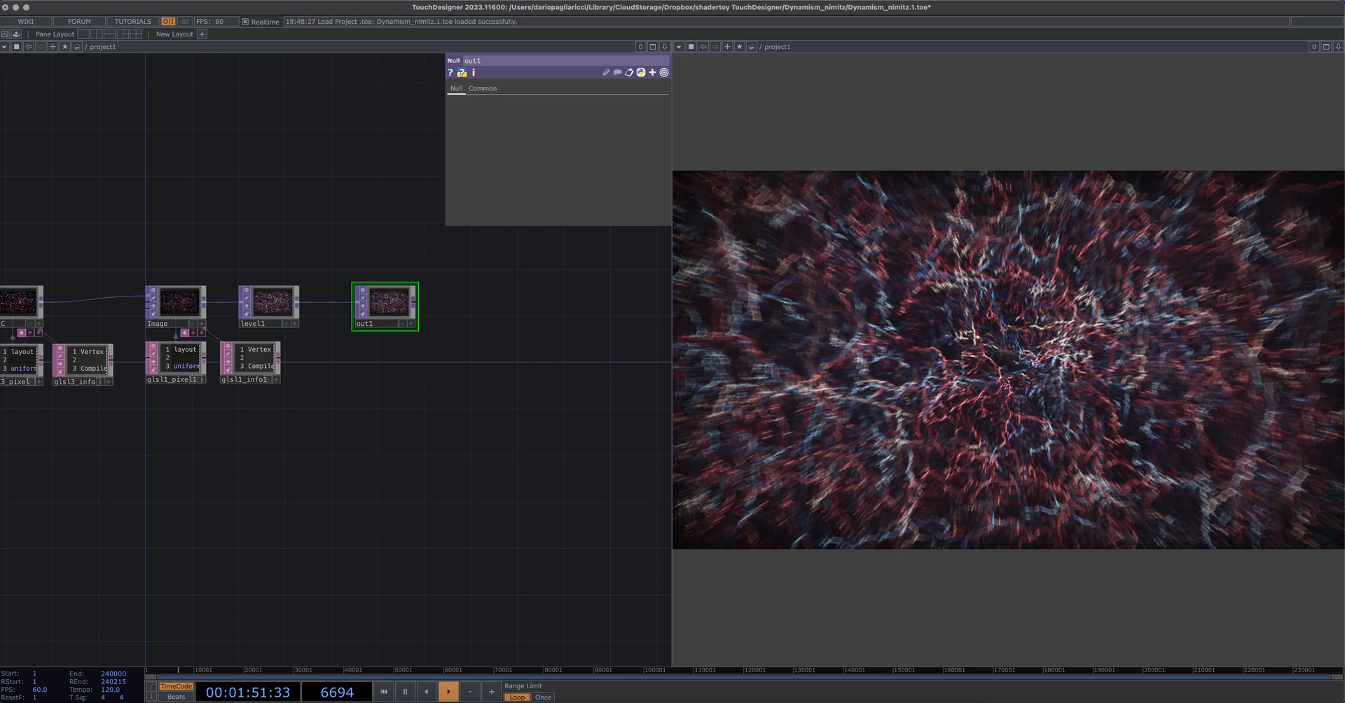The width and height of the screenshot is (1345, 703).
Task: Expand plus button on glsl1_pixel1 node
Action: tap(202, 380)
